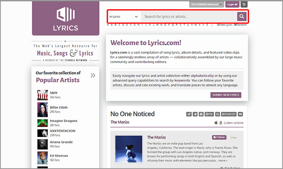Image resolution: width=283 pixels, height=169 pixels.
Task: Click the Submit New Lyrics button
Action: [x=226, y=95]
